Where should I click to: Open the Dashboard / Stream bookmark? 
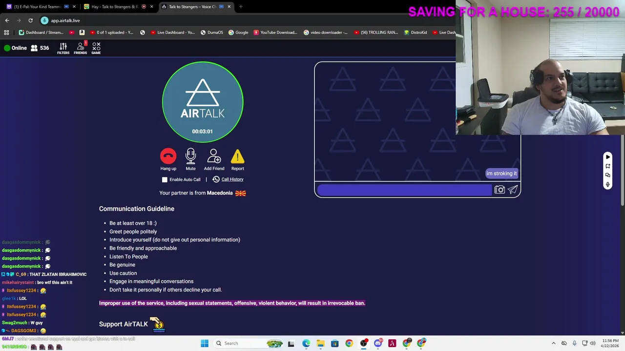point(41,33)
